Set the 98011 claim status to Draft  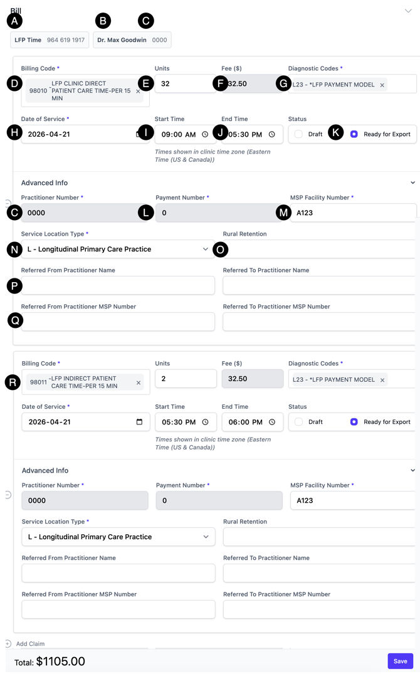coord(299,422)
